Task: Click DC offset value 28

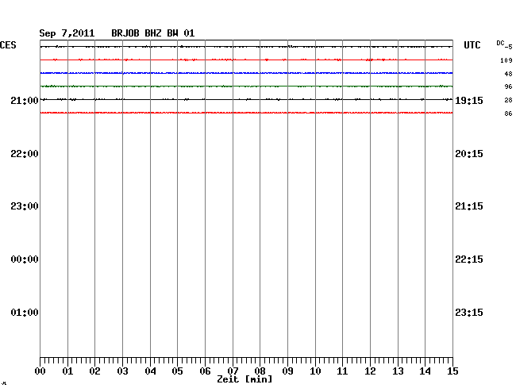Action: (x=508, y=100)
